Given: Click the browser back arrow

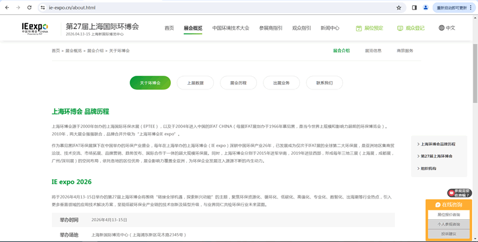Looking at the screenshot, I should [7, 8].
